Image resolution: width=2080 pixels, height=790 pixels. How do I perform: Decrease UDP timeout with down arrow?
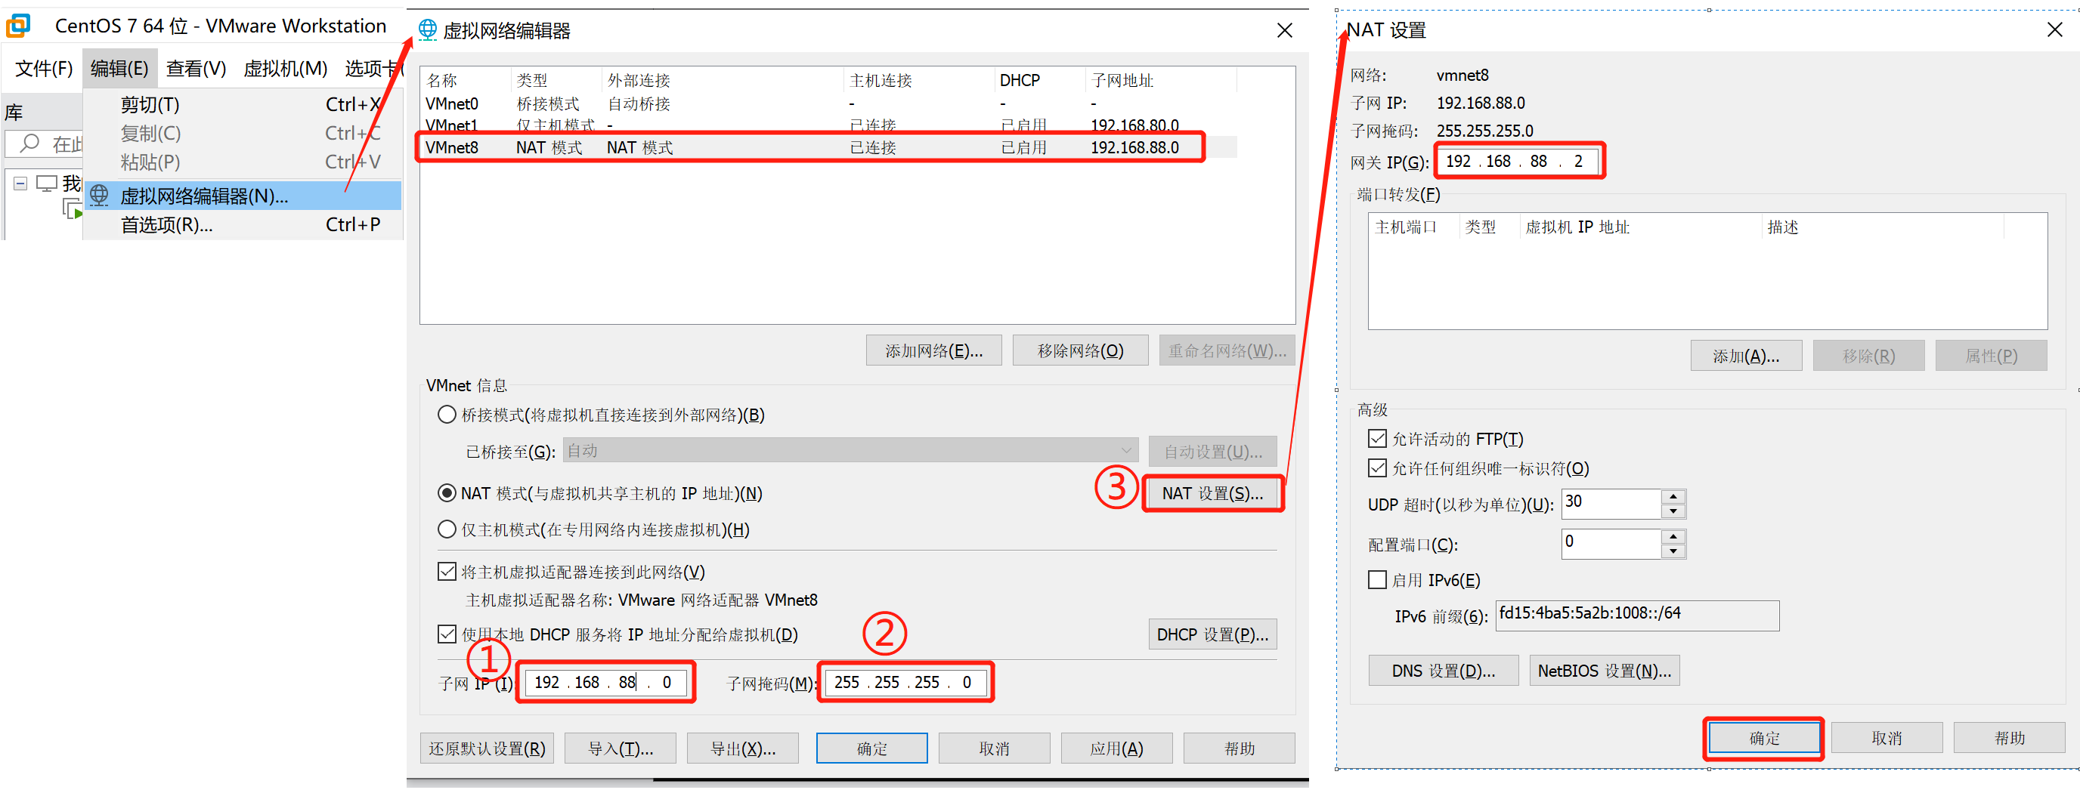point(1673,511)
